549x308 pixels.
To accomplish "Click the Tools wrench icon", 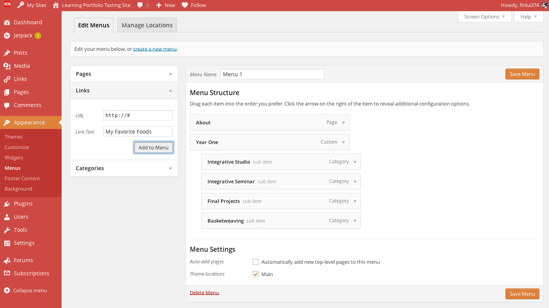I will point(7,230).
